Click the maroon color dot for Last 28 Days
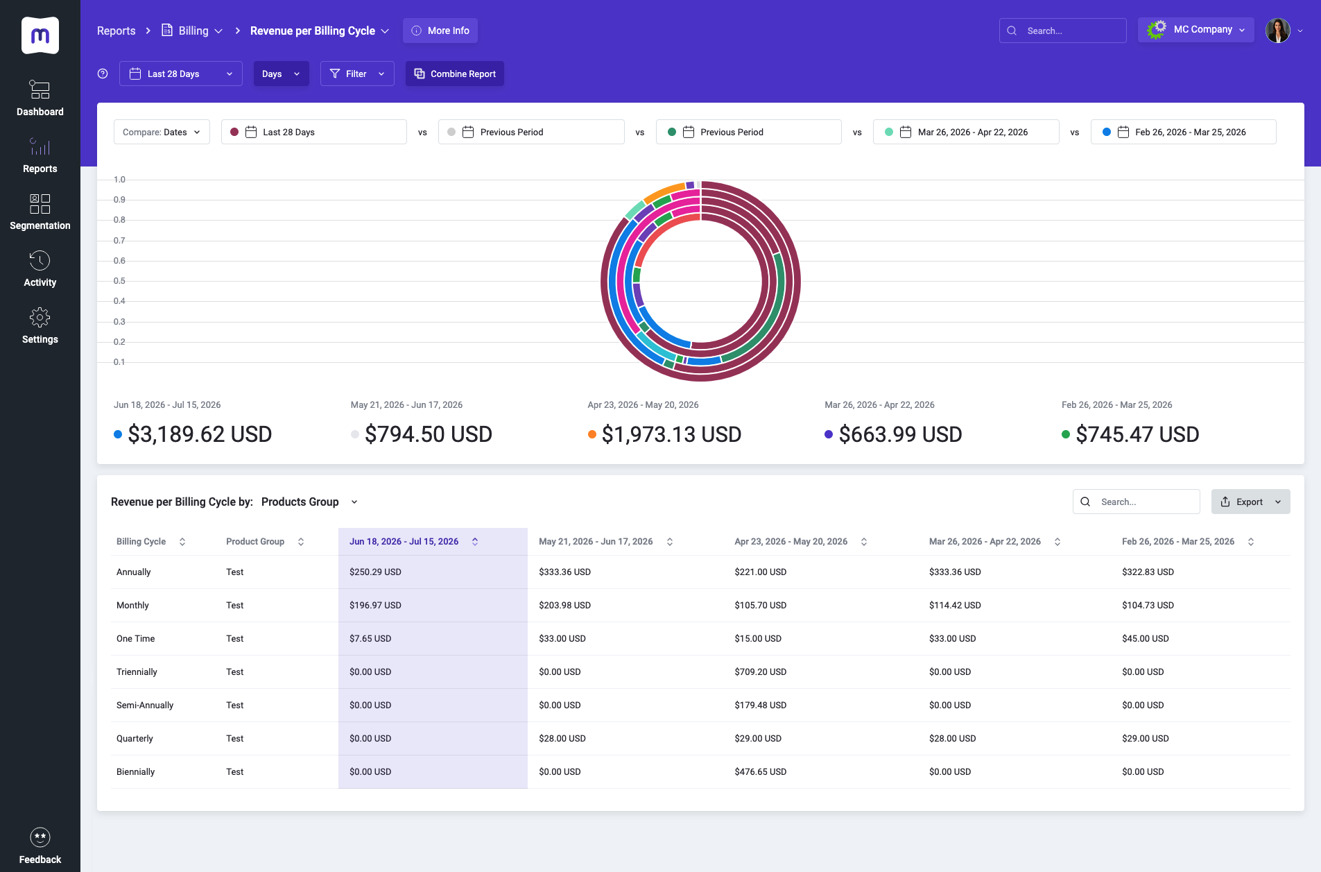The width and height of the screenshot is (1321, 872). [x=234, y=132]
